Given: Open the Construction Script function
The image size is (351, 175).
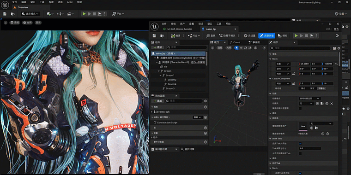Looking at the screenshot, I should [x=167, y=122].
